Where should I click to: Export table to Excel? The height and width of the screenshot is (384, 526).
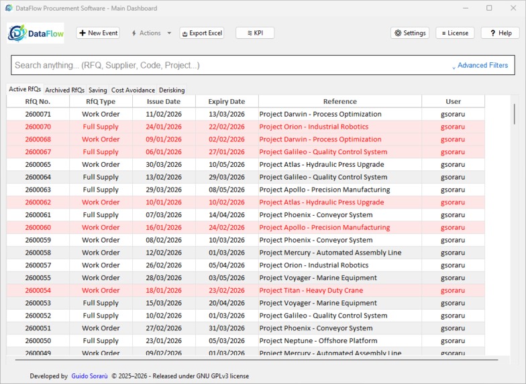pos(202,33)
